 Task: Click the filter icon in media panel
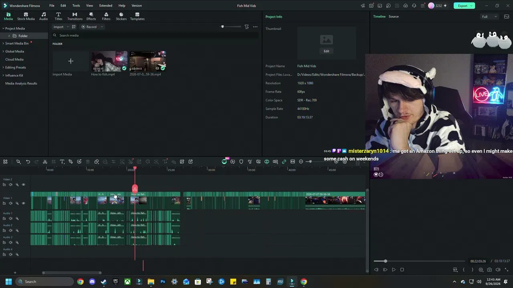point(246,27)
